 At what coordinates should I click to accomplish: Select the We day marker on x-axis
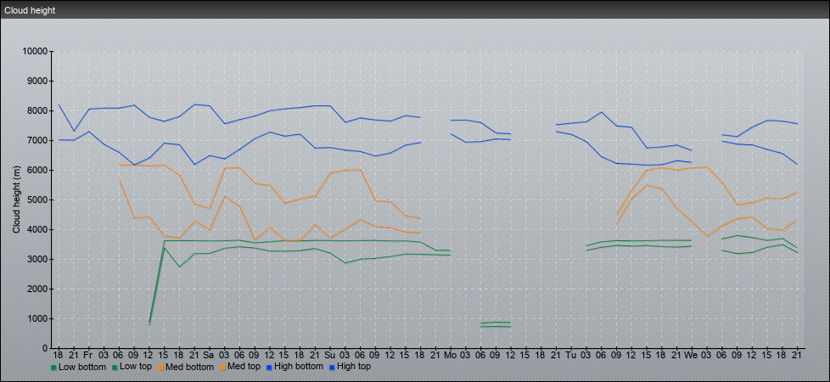tap(691, 354)
